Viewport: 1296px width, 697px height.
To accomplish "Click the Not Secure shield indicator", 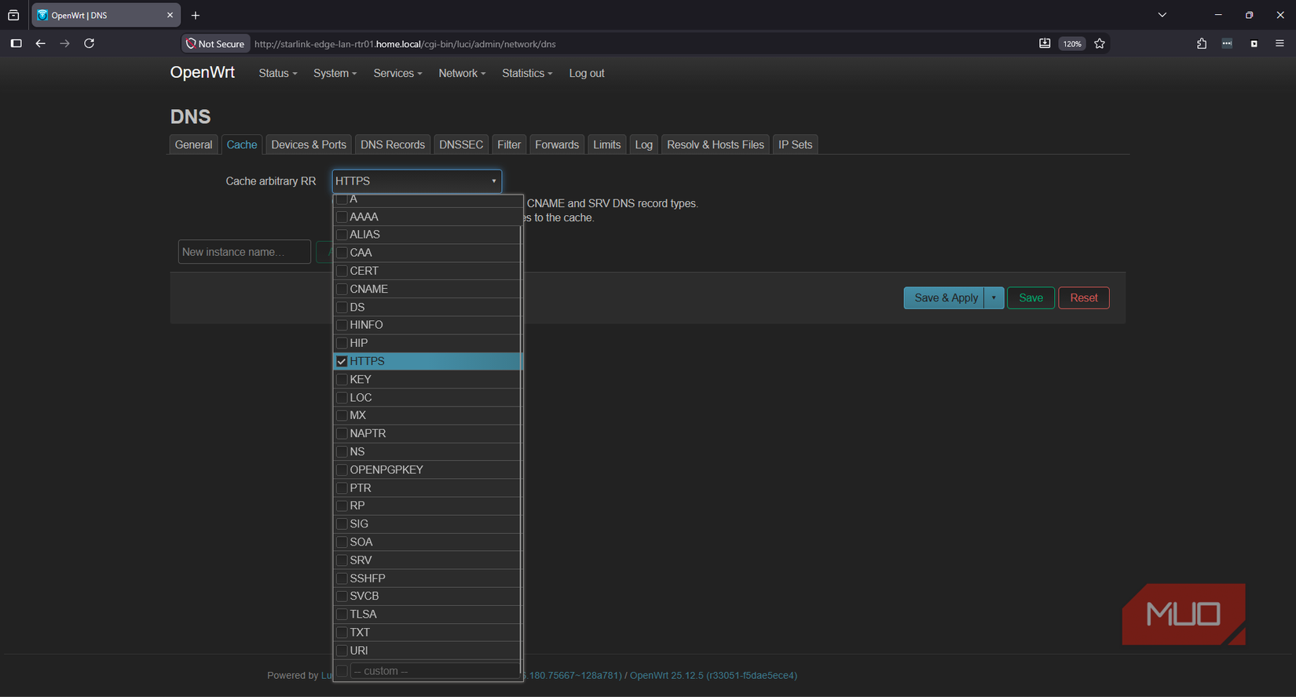I will coord(216,44).
